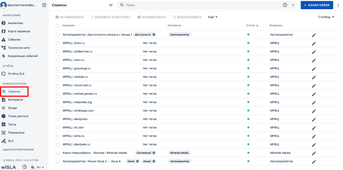Open the filter list icon

tap(111, 5)
